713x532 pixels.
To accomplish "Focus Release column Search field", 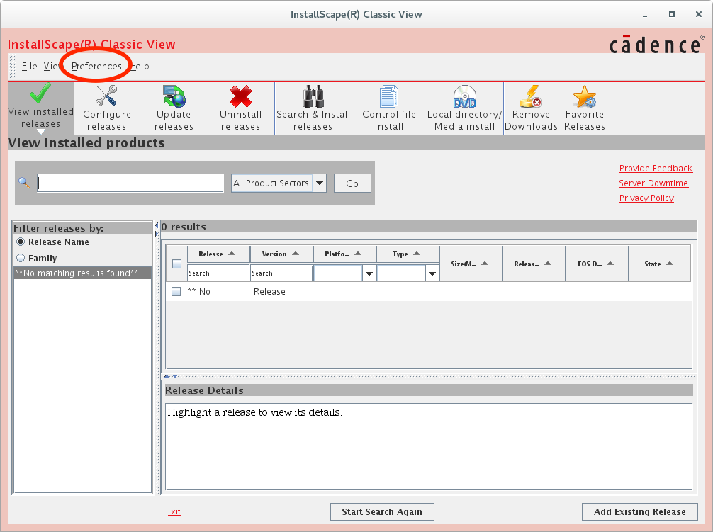I will (x=218, y=273).
